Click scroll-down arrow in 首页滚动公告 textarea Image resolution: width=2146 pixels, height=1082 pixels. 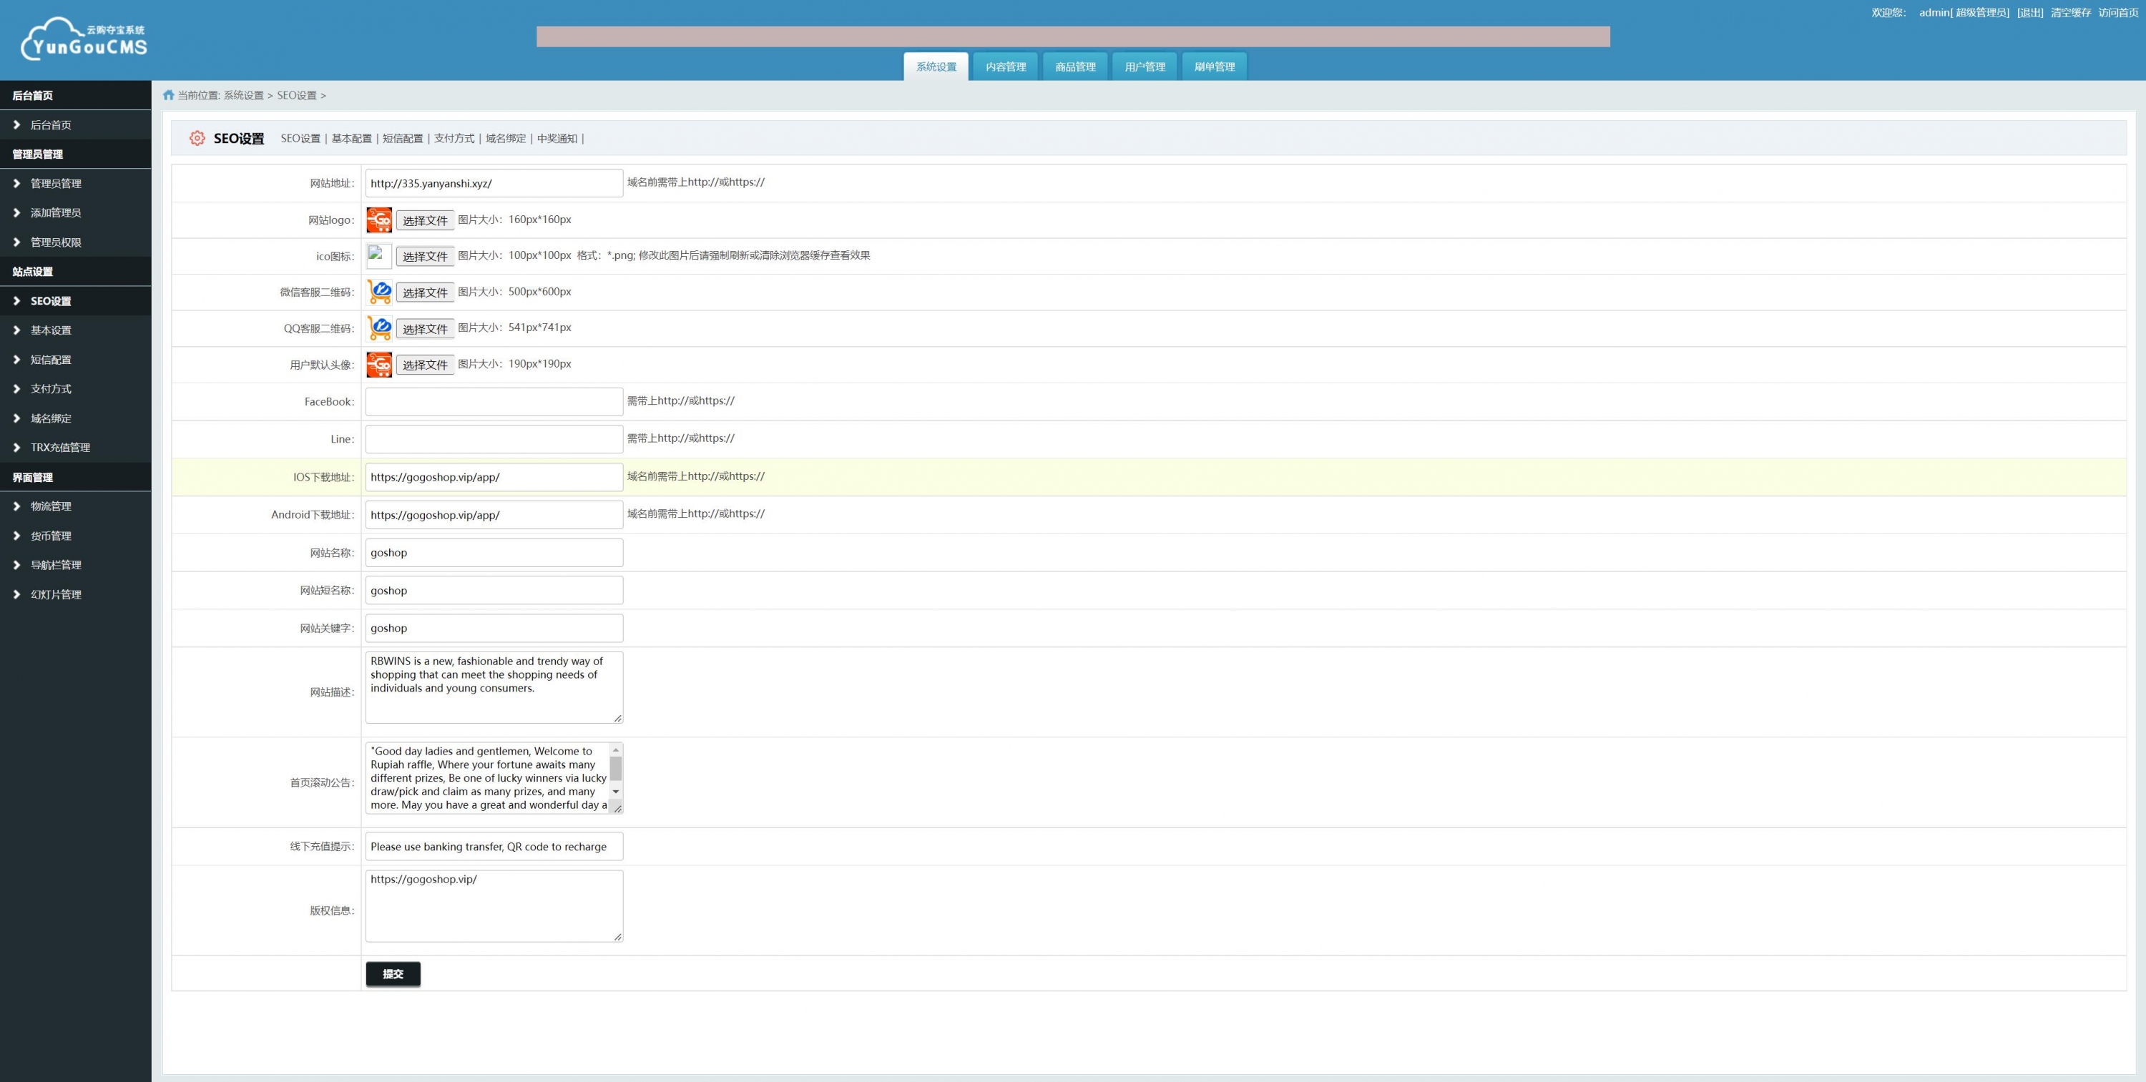616,792
